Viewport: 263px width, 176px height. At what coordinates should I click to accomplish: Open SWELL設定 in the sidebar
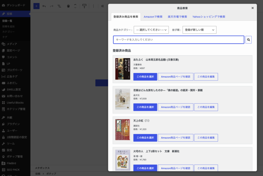pos(15,90)
